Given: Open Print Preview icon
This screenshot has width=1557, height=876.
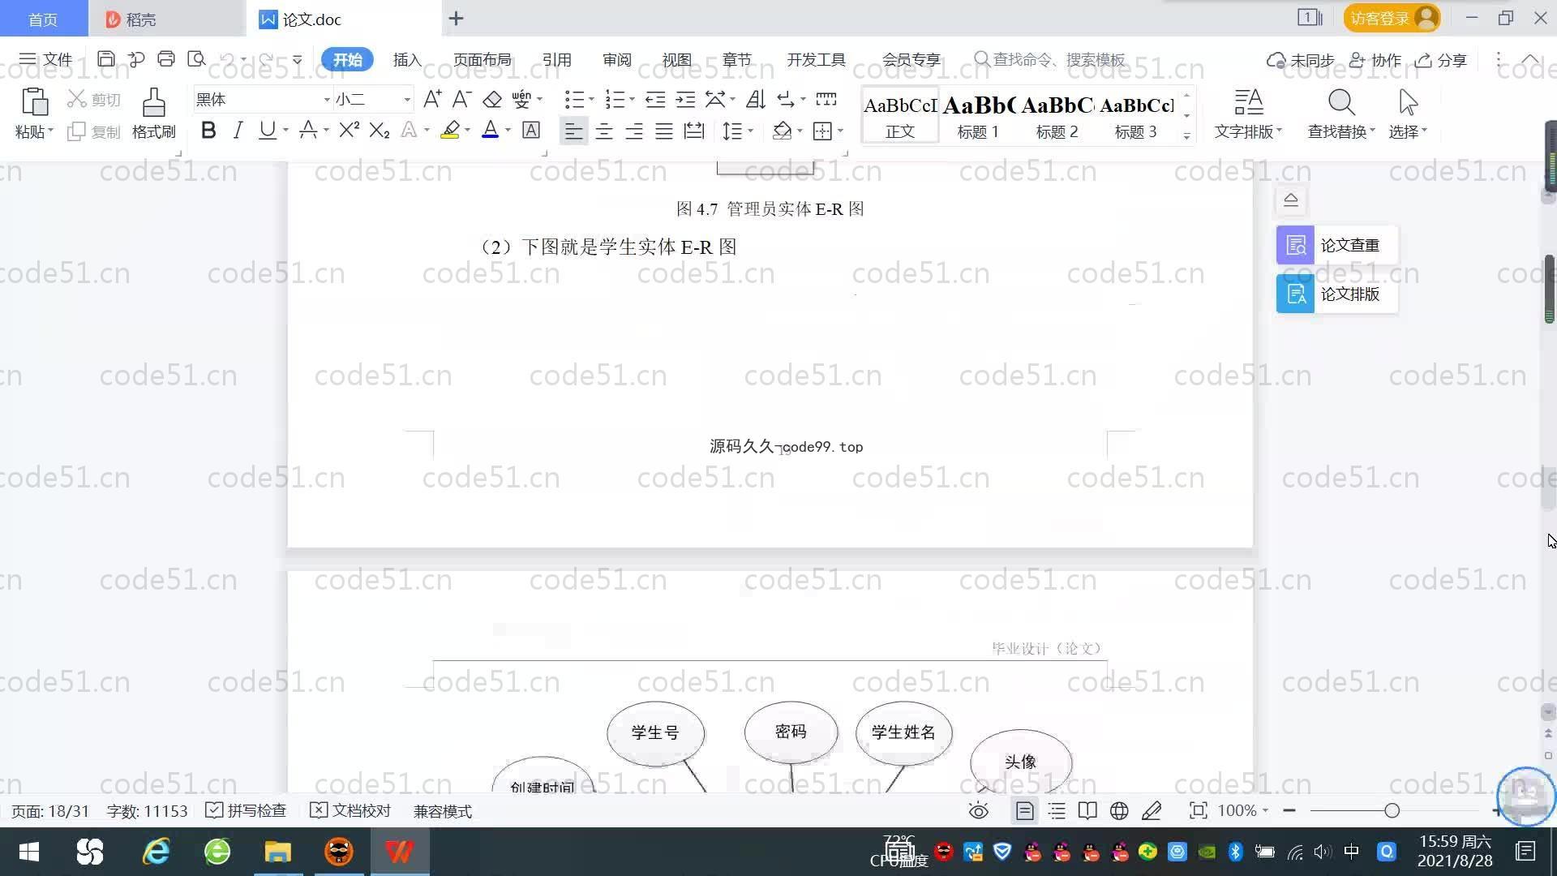Looking at the screenshot, I should coord(196,58).
